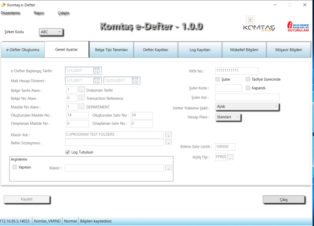Click the Rehin Sözleşmesi input field
Image resolution: width=314 pixels, height=226 pixels.
click(x=114, y=142)
